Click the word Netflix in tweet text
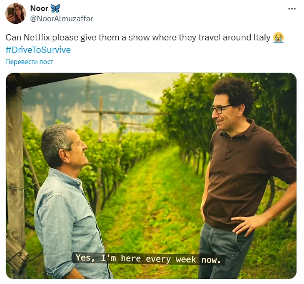The height and width of the screenshot is (284, 304). pyautogui.click(x=37, y=37)
